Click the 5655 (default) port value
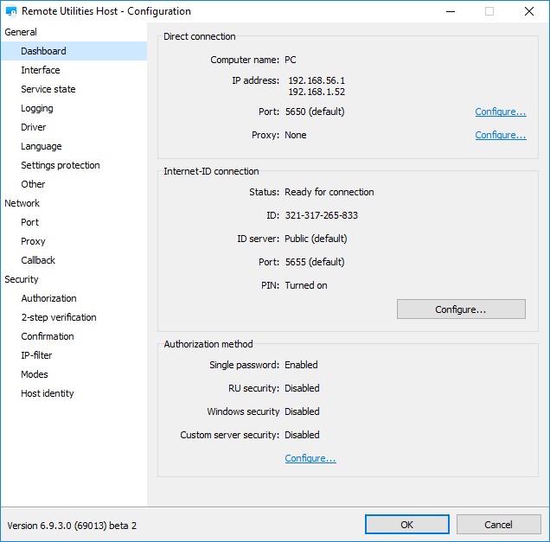550x542 pixels. click(315, 262)
